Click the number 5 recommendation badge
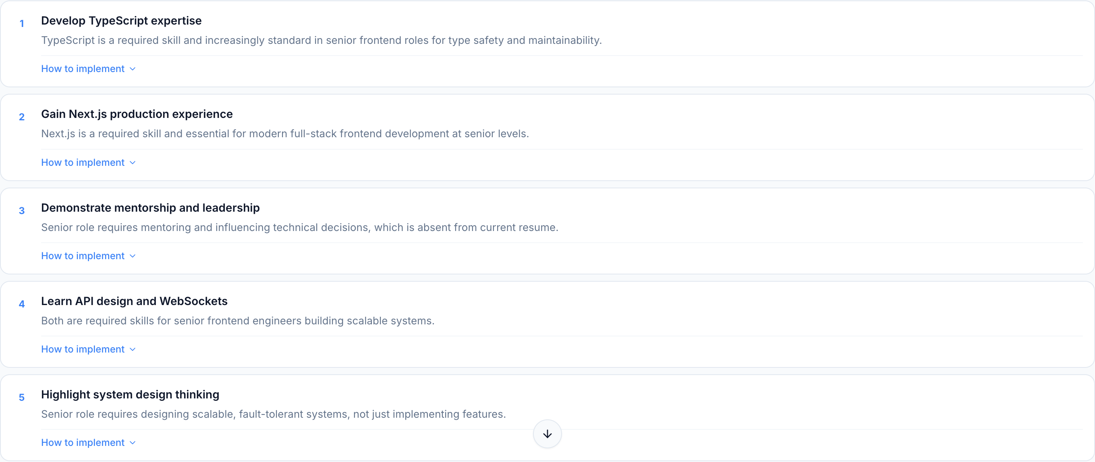1095x462 pixels. click(22, 398)
